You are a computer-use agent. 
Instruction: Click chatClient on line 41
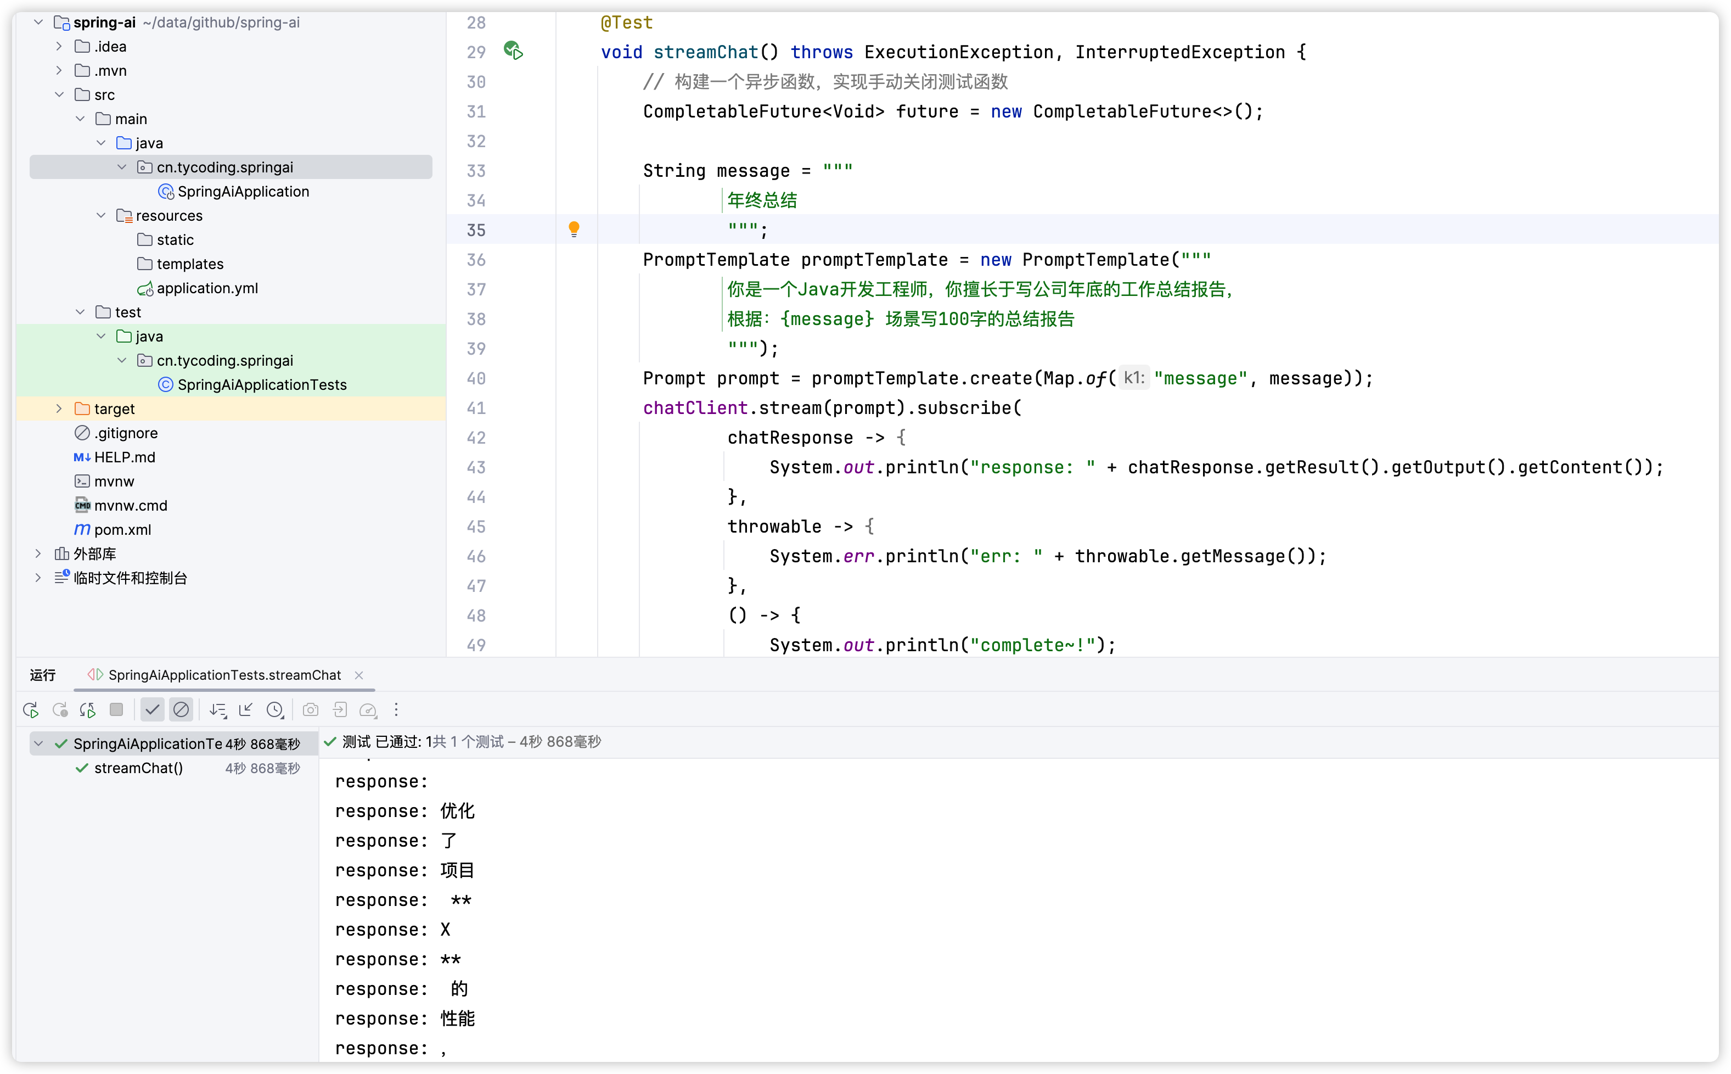pos(695,409)
